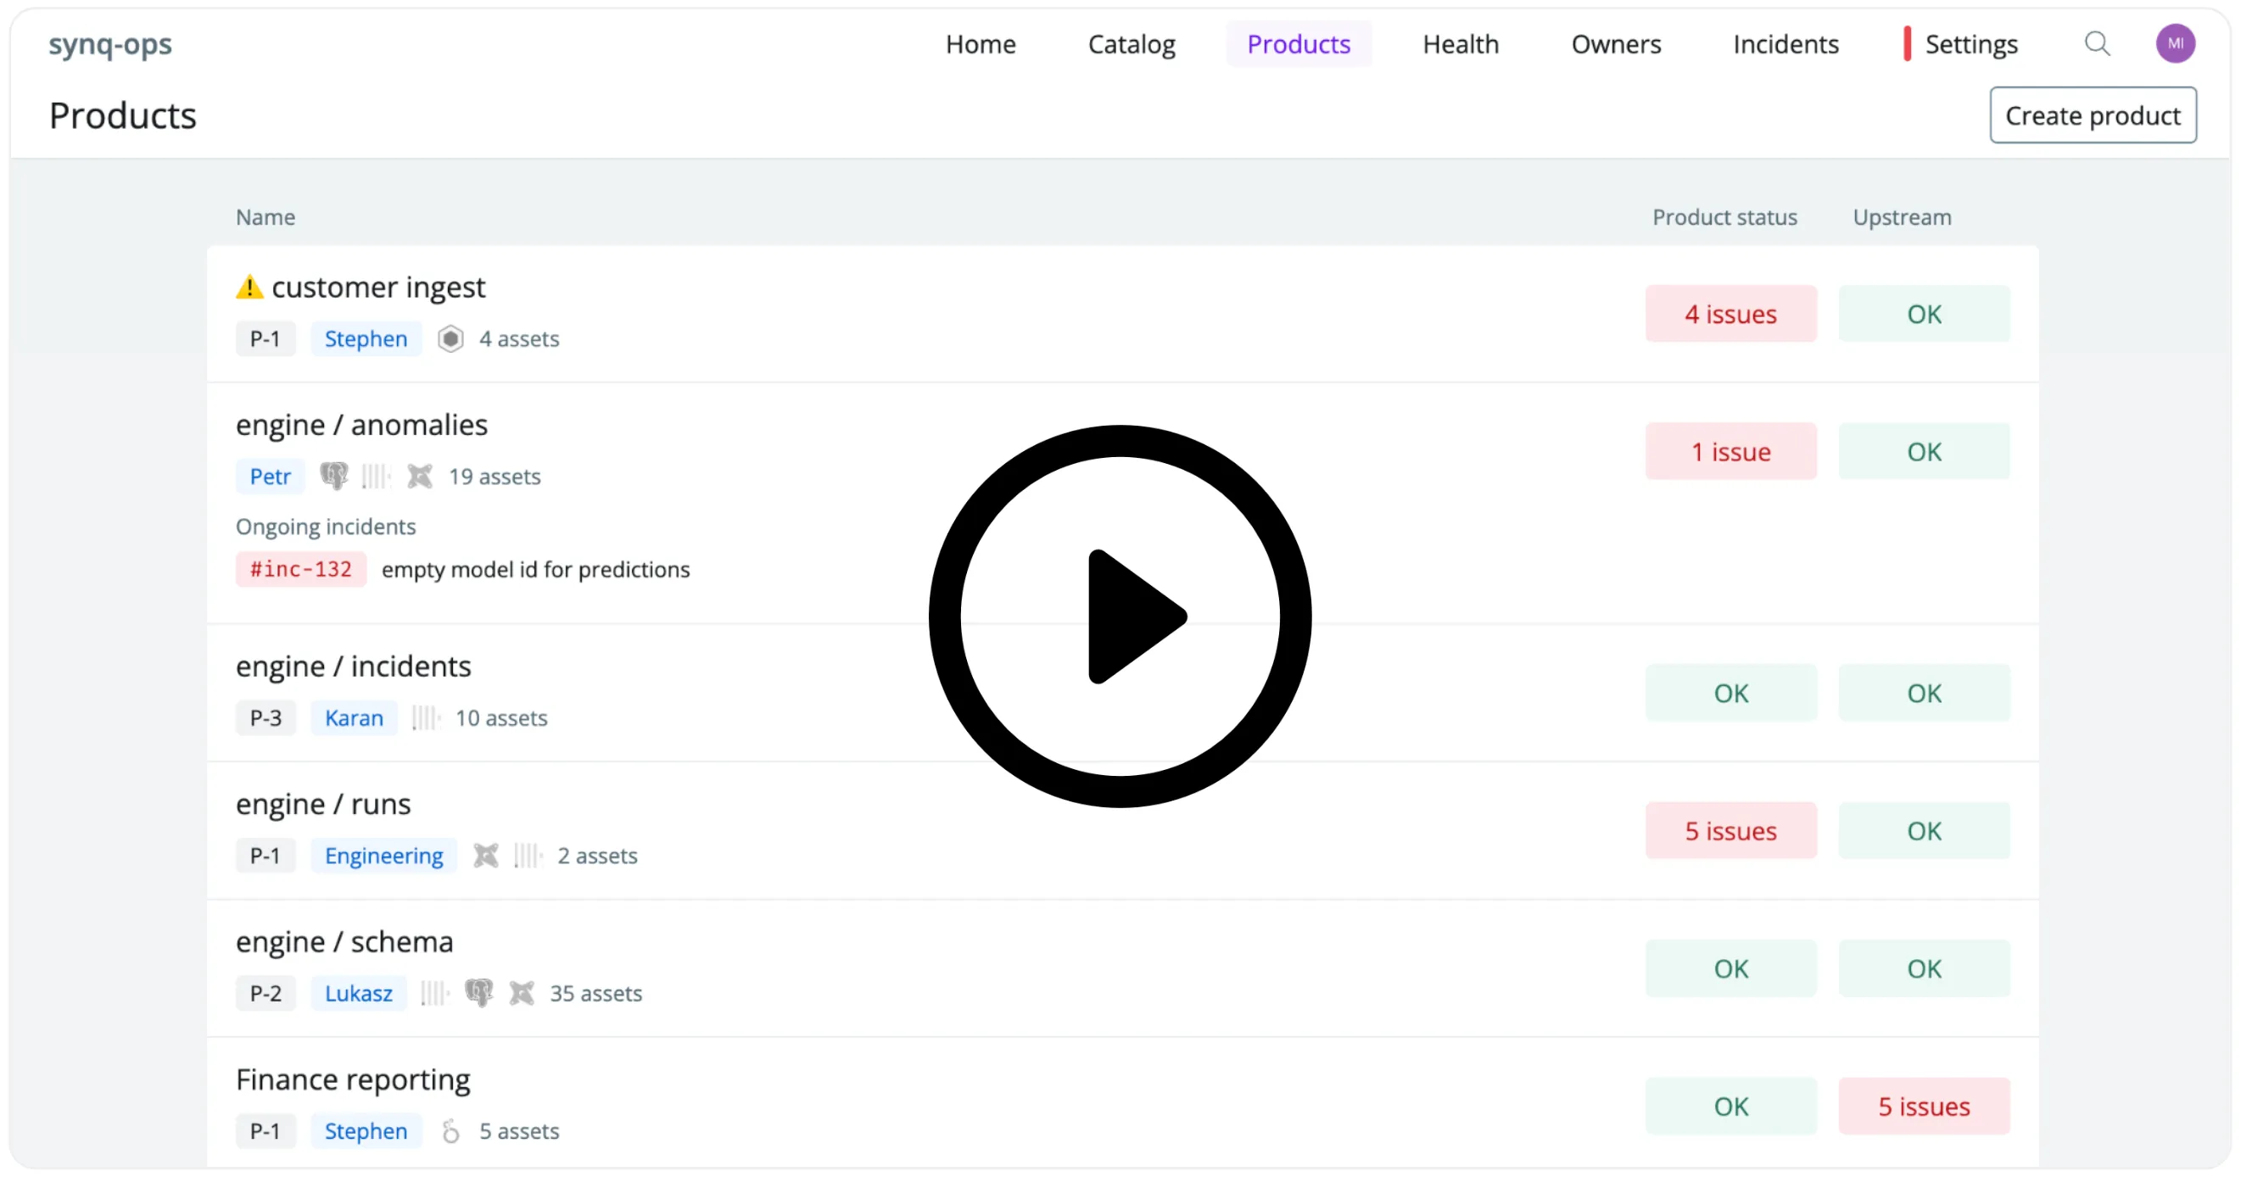This screenshot has height=1177, width=2241.
Task: Open the engine / anomalies product
Action: point(362,425)
